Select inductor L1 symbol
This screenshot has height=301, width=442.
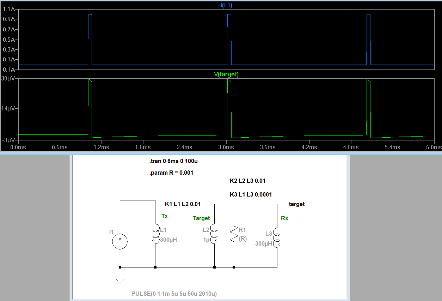tap(155, 234)
